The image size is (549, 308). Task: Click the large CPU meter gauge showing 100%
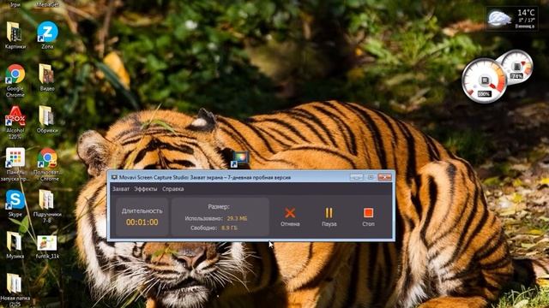tap(484, 80)
